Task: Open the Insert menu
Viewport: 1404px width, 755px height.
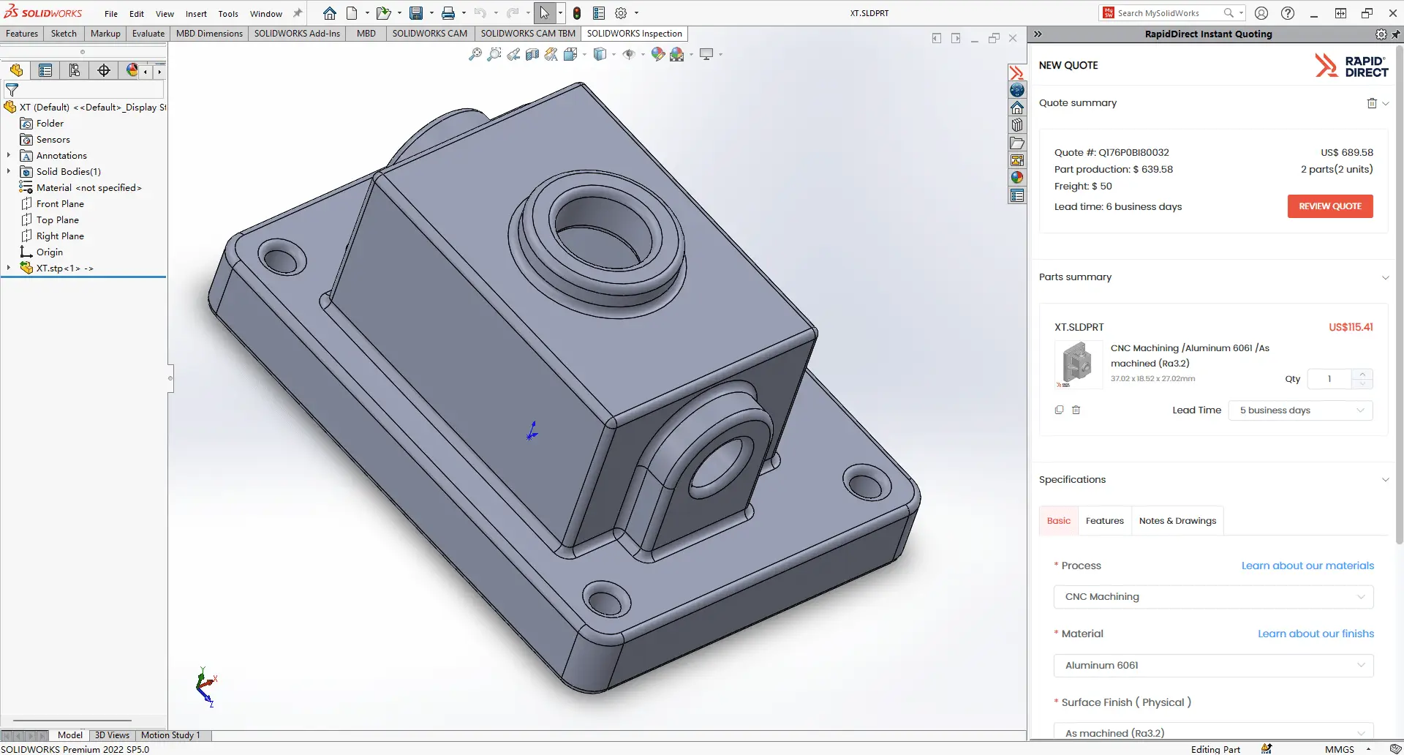Action: pyautogui.click(x=196, y=14)
